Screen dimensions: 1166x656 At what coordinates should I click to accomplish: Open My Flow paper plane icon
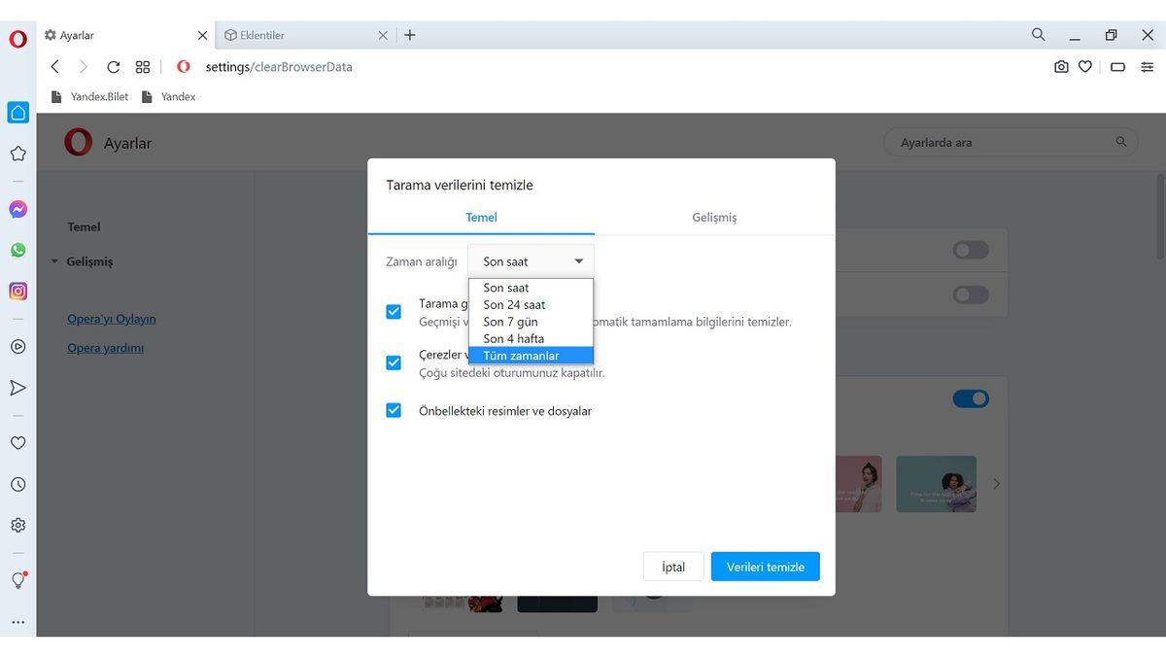click(17, 387)
